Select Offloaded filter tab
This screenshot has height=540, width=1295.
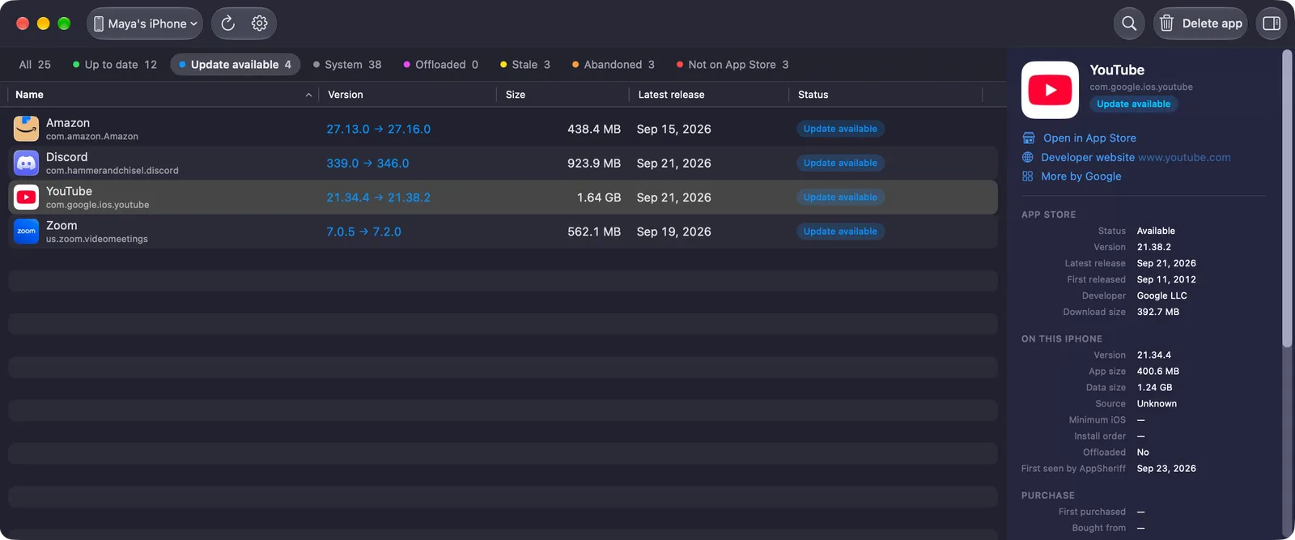[x=441, y=65]
